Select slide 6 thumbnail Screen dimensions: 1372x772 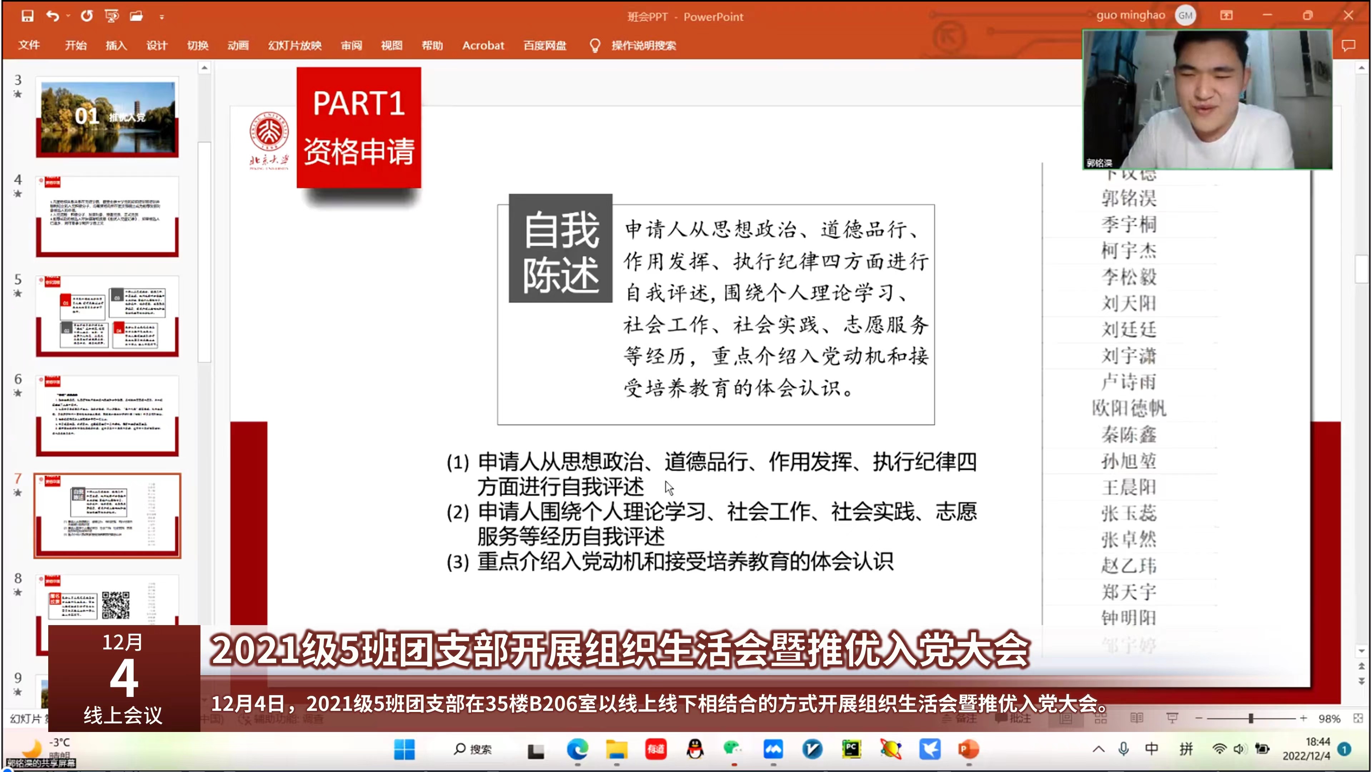click(107, 416)
